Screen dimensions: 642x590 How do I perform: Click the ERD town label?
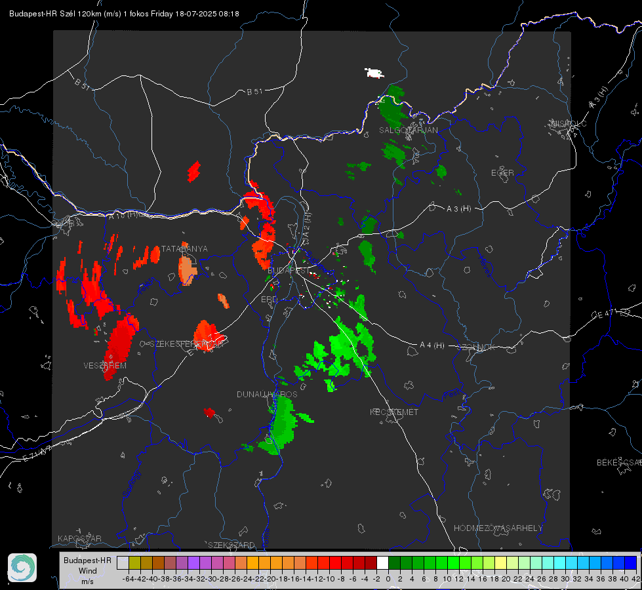[x=269, y=300]
